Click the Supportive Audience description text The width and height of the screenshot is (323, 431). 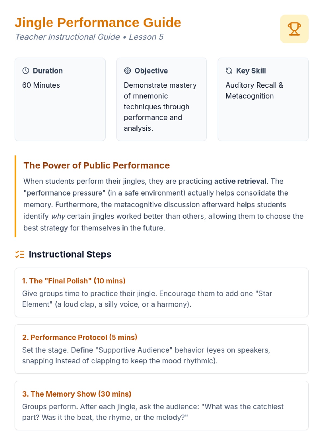click(146, 355)
